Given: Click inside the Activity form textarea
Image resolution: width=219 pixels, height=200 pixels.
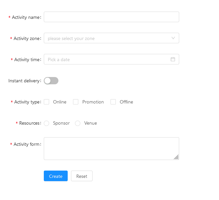Looking at the screenshot, I should pyautogui.click(x=111, y=148).
